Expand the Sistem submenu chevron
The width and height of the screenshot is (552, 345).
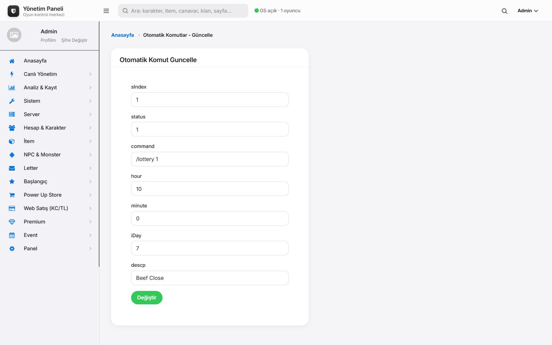[x=90, y=101]
